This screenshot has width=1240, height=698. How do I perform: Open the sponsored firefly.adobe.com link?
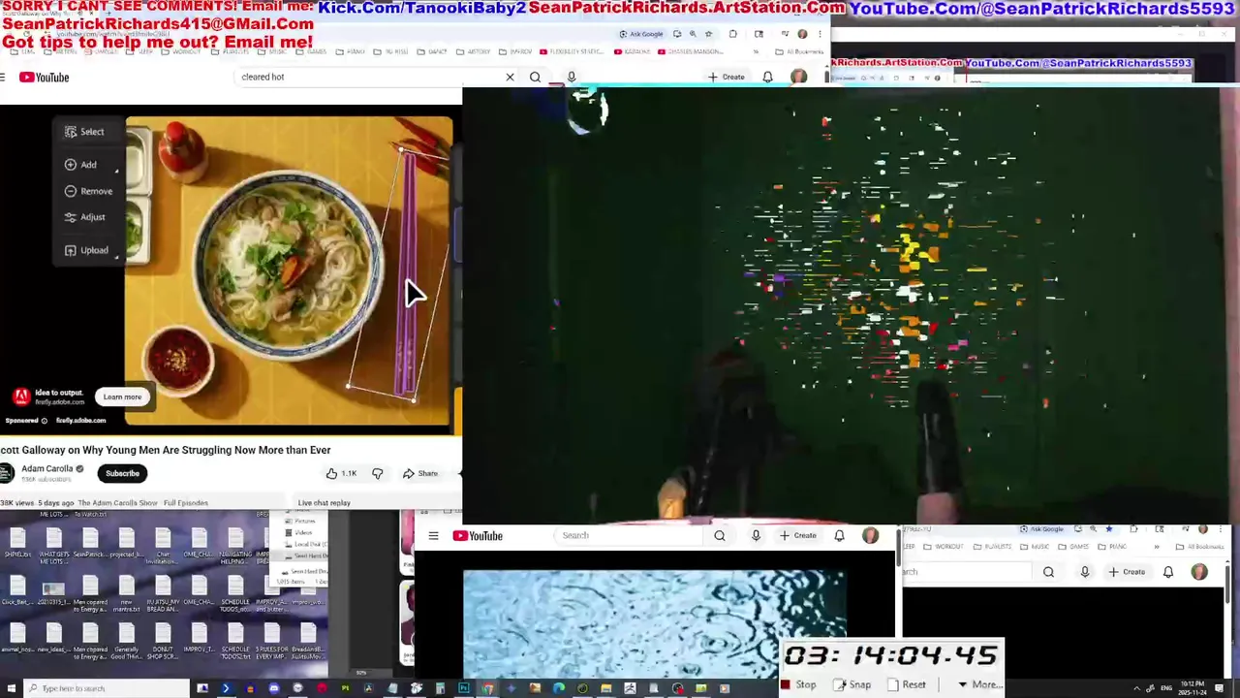80,421
